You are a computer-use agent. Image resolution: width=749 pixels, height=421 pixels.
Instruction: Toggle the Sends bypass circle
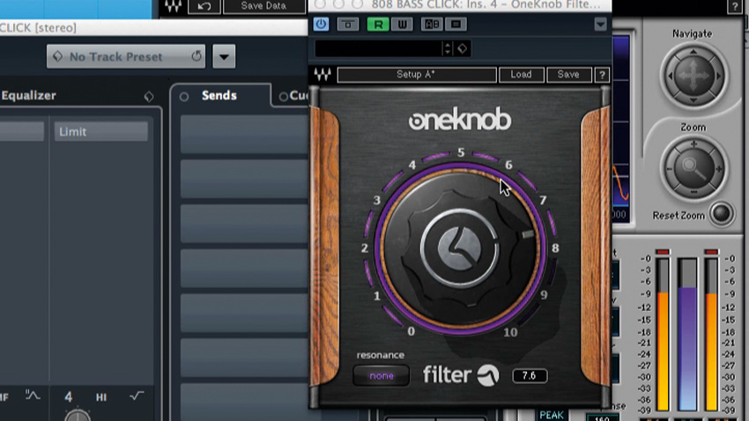click(x=184, y=97)
